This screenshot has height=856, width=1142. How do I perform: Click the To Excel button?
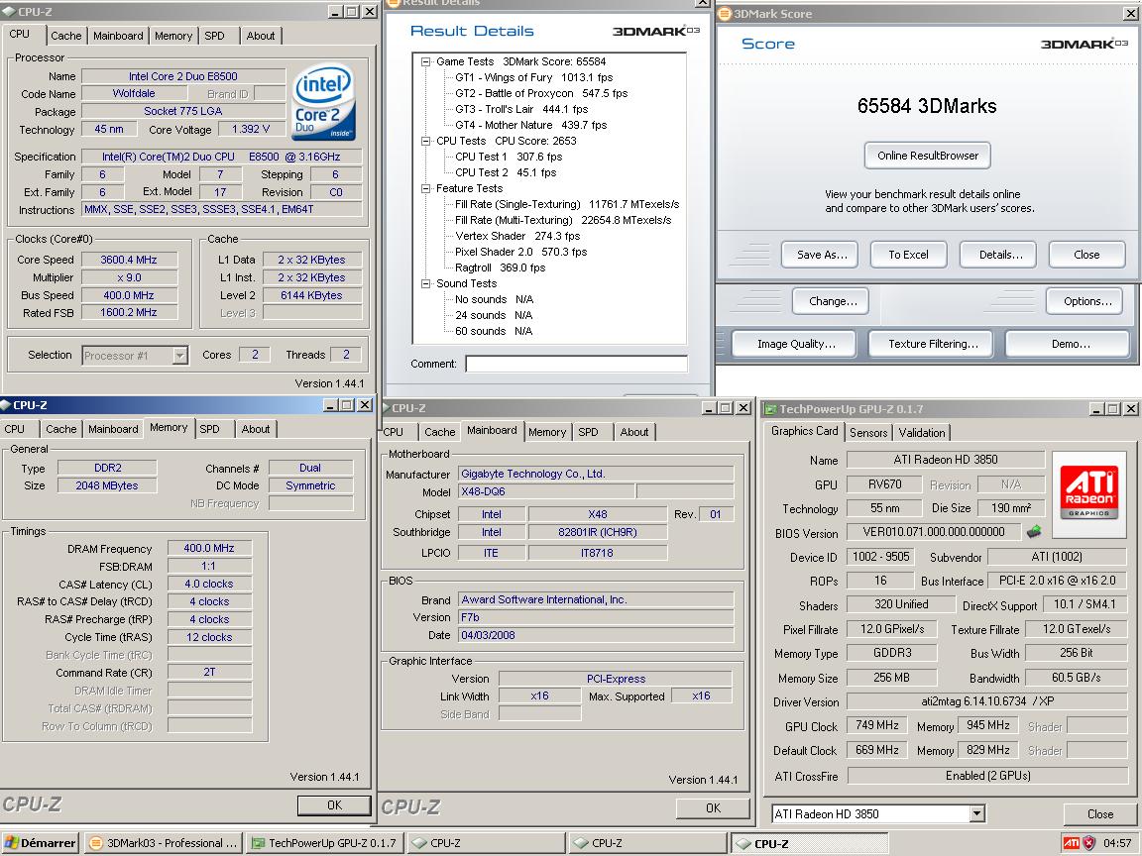(908, 255)
